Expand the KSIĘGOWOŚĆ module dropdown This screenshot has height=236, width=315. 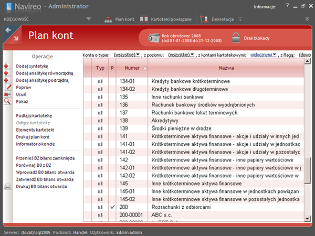click(89, 19)
